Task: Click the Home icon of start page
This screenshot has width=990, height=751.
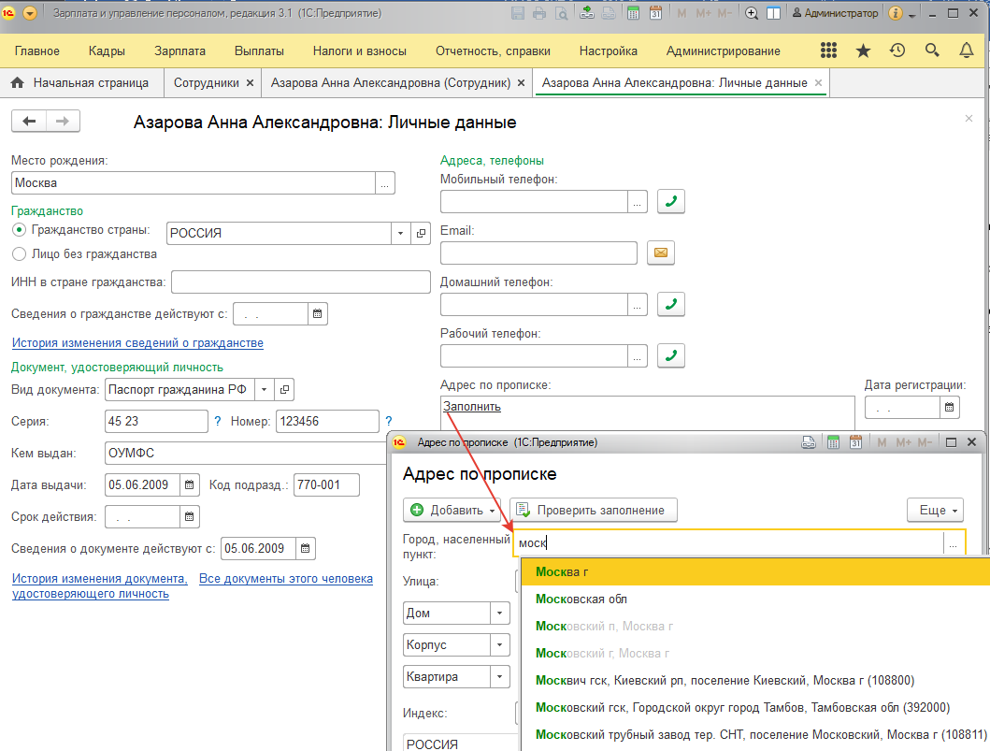Action: pyautogui.click(x=17, y=83)
